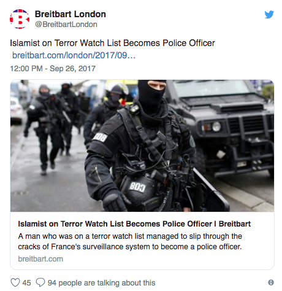Open replies via the speech bubble icon

(40, 282)
